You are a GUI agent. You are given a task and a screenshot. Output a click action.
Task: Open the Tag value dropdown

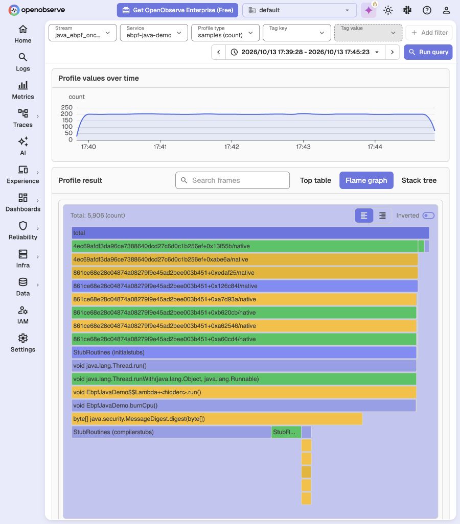coord(368,33)
